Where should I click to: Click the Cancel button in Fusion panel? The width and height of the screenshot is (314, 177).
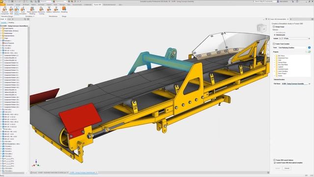pyautogui.click(x=287, y=168)
